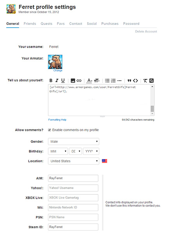Open the Purchases tab
The image size is (194, 234).
(110, 24)
